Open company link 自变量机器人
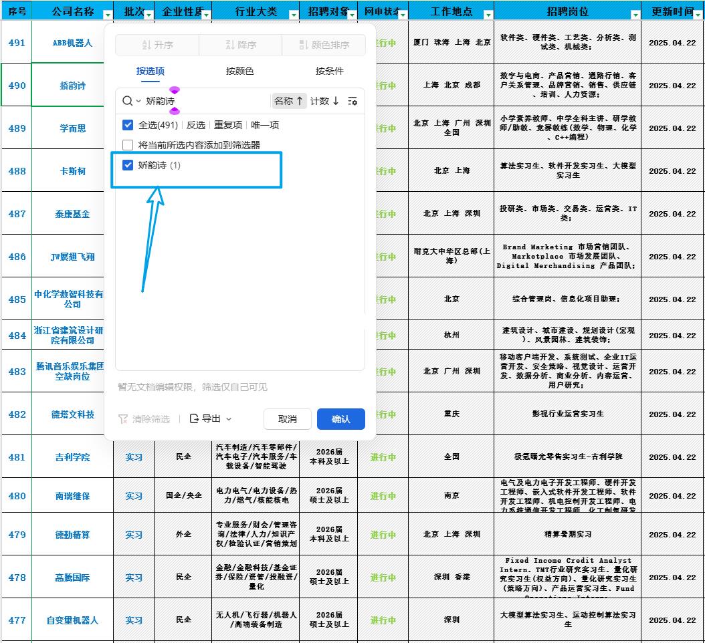 pyautogui.click(x=72, y=620)
